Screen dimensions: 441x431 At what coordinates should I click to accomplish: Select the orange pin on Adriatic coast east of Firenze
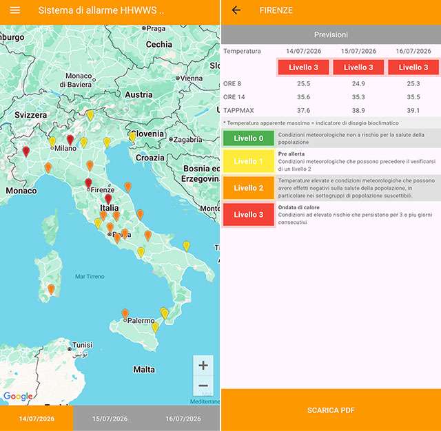[128, 187]
